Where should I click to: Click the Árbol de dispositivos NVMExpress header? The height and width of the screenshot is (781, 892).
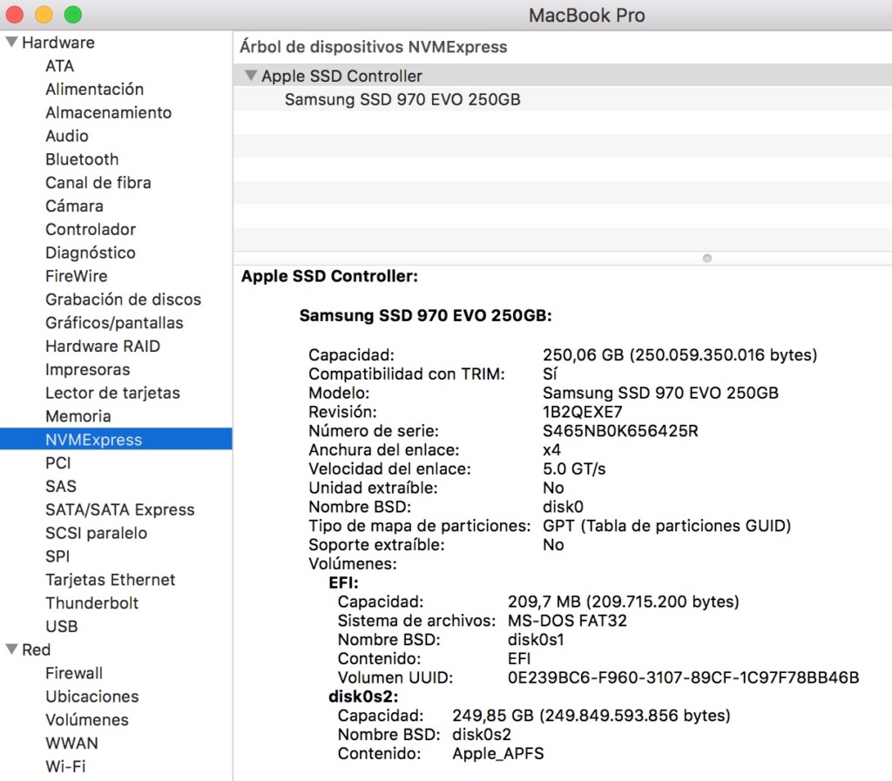374,47
